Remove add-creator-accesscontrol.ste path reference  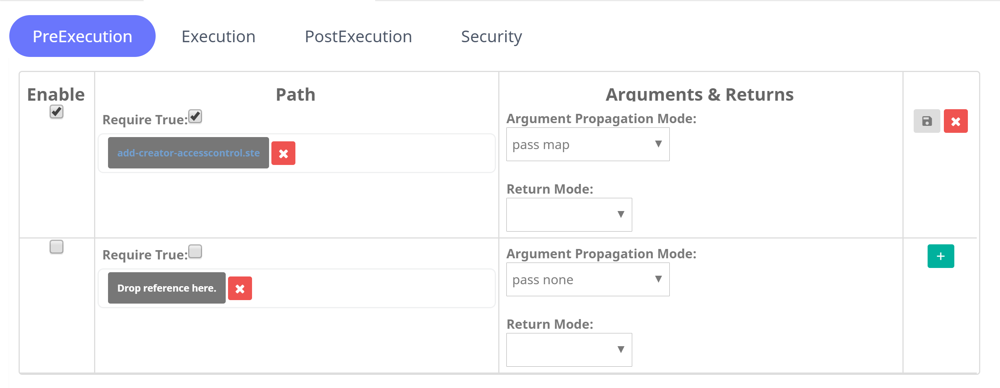click(x=283, y=153)
